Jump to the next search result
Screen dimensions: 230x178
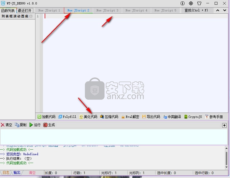point(225,10)
